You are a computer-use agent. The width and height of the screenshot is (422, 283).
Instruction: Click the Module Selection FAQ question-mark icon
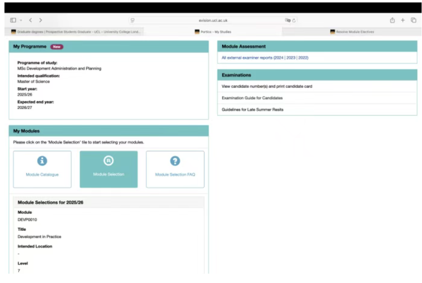tap(175, 161)
